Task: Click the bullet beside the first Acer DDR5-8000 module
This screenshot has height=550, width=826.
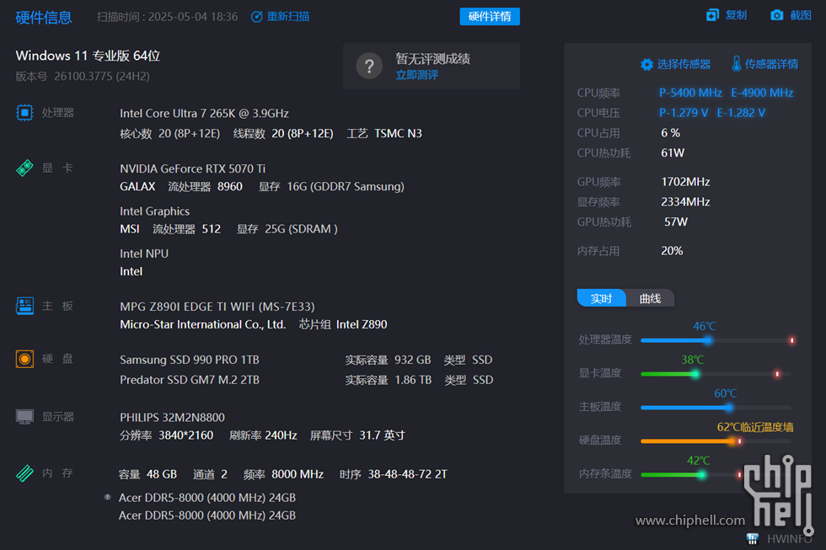Action: click(108, 497)
